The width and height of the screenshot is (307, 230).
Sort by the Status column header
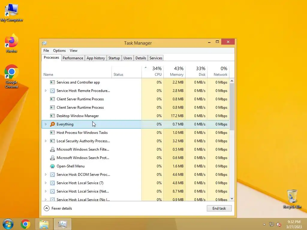click(127, 72)
